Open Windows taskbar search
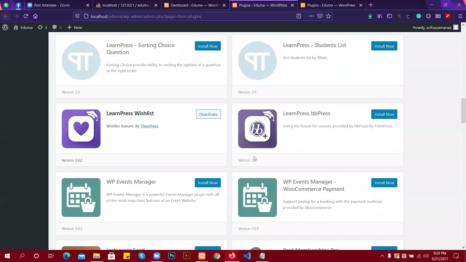Image resolution: width=466 pixels, height=262 pixels. (x=22, y=256)
